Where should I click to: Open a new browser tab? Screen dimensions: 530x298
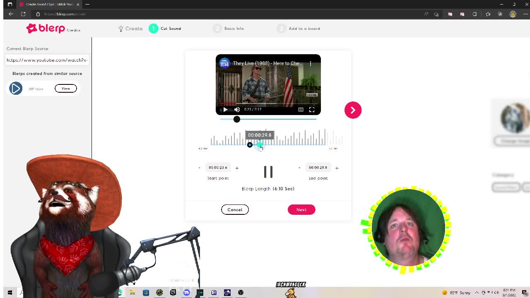click(87, 4)
